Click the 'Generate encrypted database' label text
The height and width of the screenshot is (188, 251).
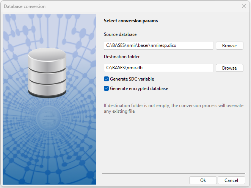tap(139, 89)
